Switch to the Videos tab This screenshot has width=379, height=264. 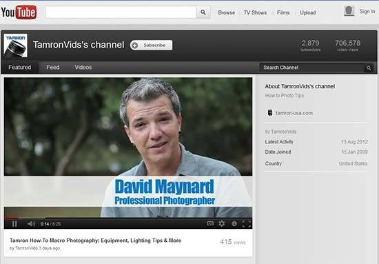click(x=83, y=68)
